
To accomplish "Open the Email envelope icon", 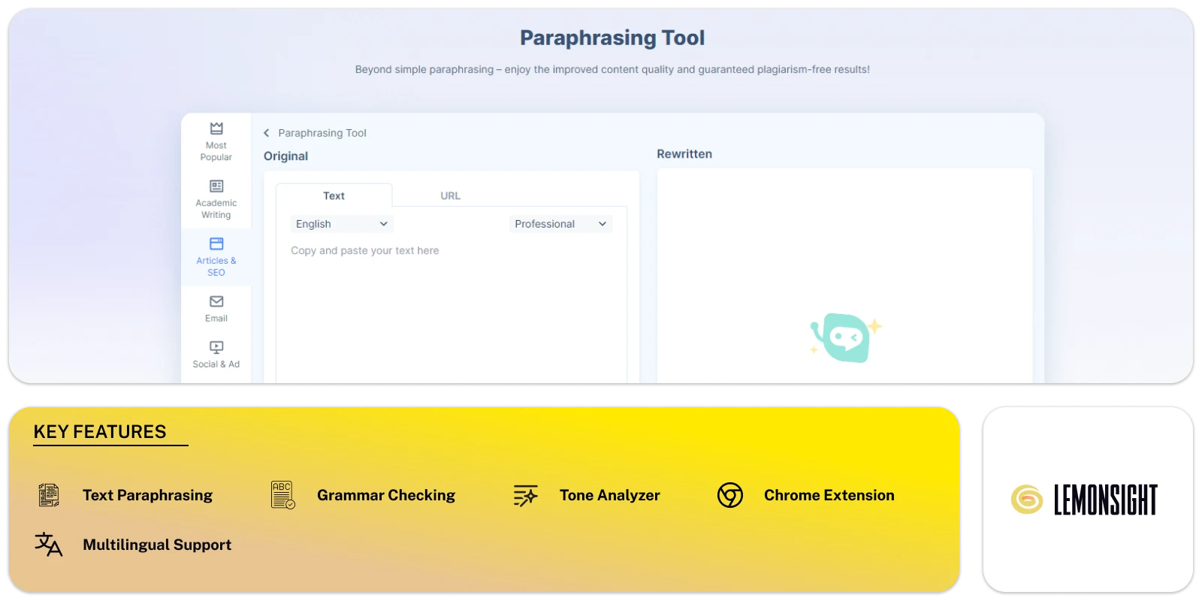I will (216, 301).
